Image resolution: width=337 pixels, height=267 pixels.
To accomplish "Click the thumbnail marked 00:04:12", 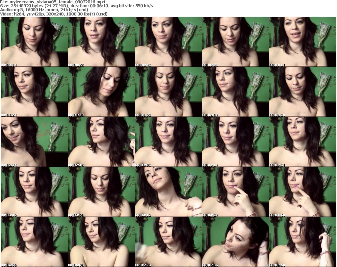I will (x=168, y=192).
